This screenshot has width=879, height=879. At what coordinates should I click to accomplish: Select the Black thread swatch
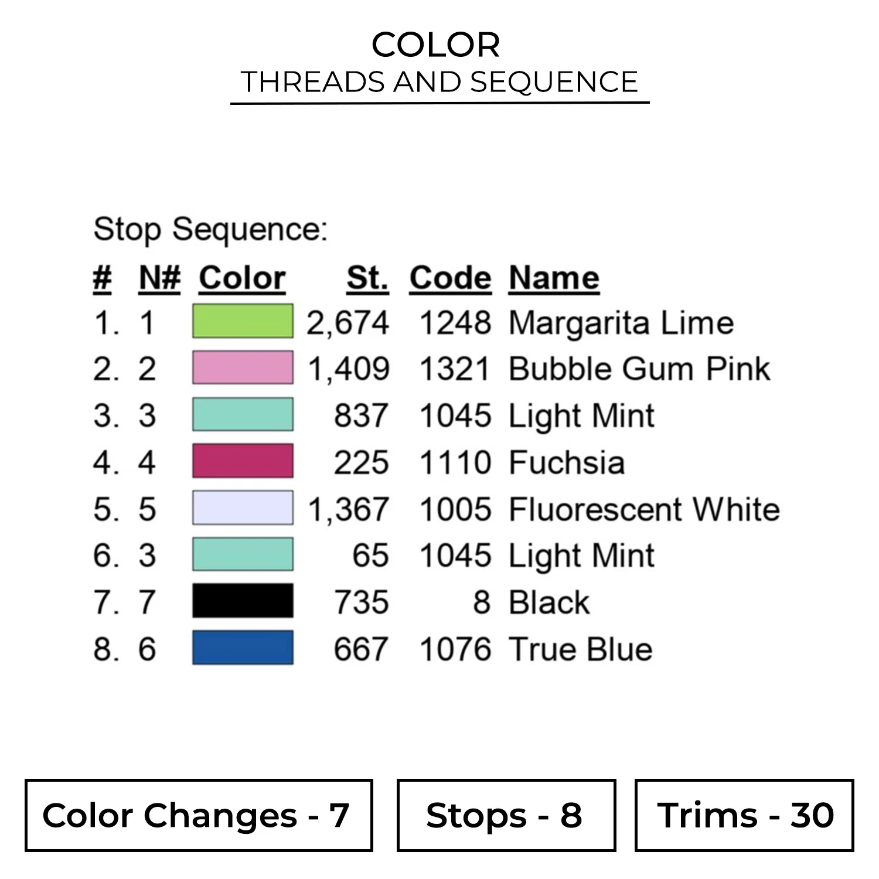tap(243, 601)
